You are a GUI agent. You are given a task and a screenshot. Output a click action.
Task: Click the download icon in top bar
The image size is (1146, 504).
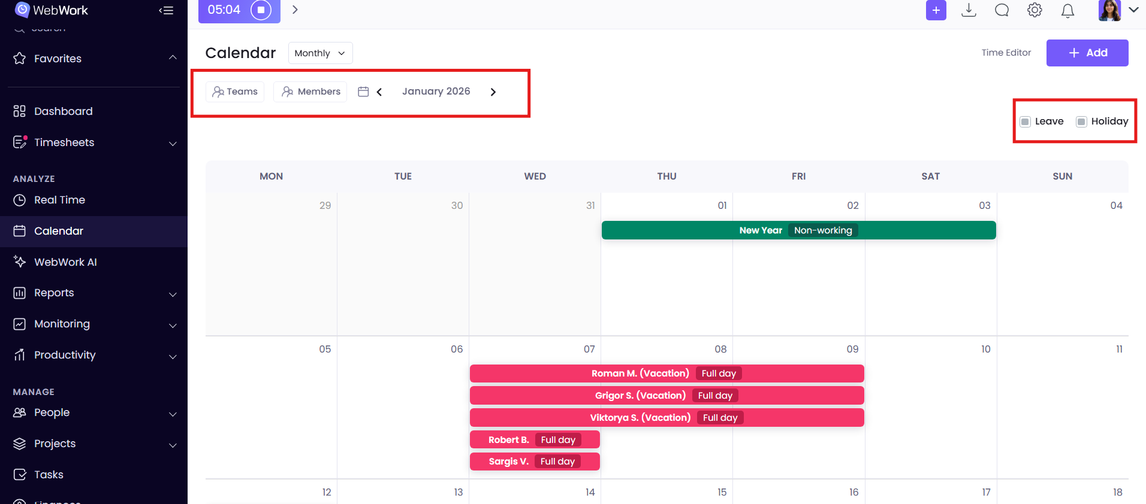tap(969, 10)
